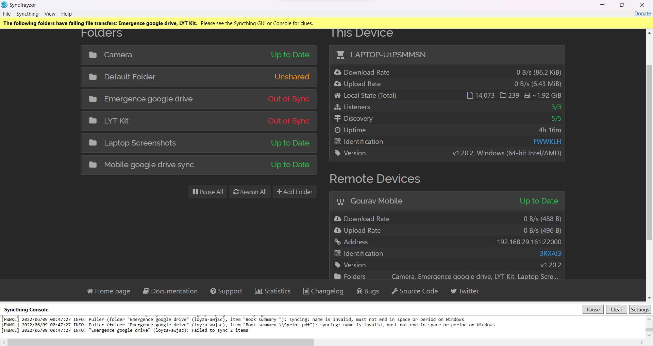
Task: Collapse the LAPTOP-U1PSMMSN device panel
Action: (x=447, y=55)
